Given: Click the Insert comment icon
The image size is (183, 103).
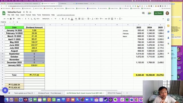Looking at the screenshot, I should [109, 19].
